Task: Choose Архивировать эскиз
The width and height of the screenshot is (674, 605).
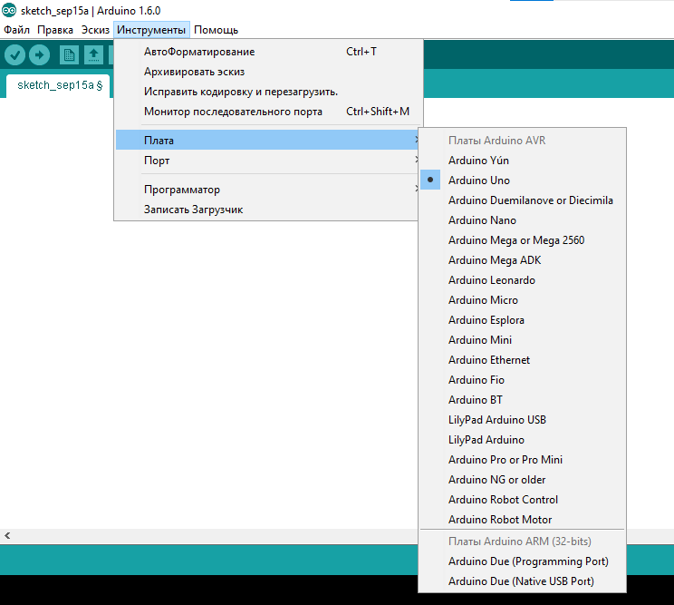Action: pos(267,72)
